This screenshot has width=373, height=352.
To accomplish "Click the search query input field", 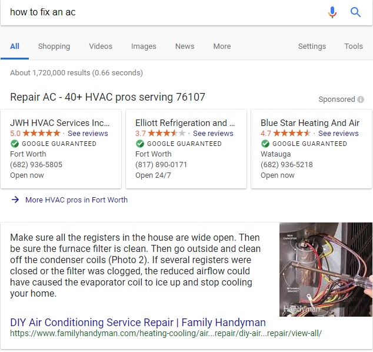I will 164,12.
